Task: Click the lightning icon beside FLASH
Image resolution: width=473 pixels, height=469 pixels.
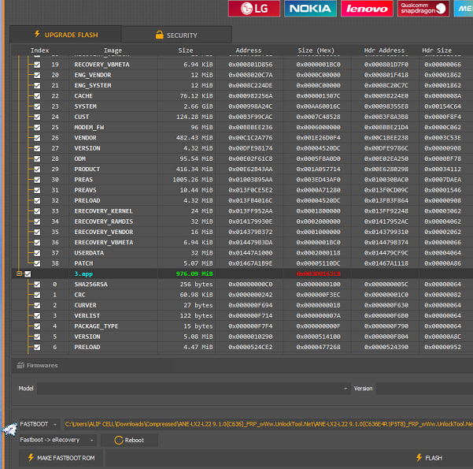Action: coord(418,458)
